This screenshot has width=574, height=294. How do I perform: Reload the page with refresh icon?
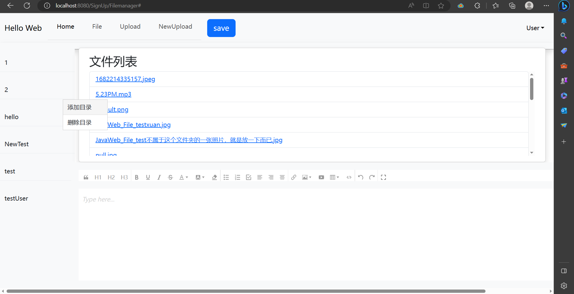tap(27, 6)
